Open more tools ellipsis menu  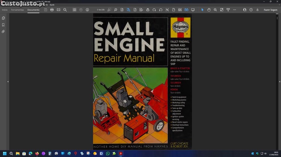(235, 10)
